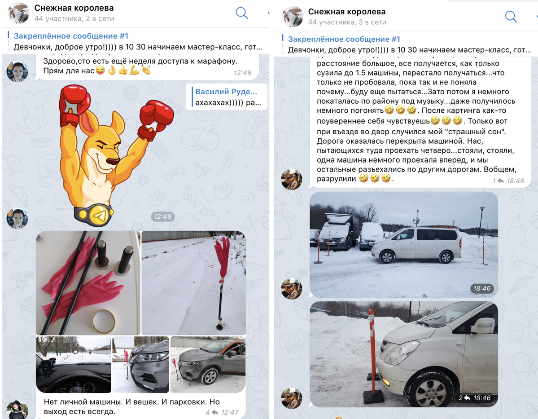Viewport: 538px width, 419px height.
Task: Open sender avatar next to the 12:46 marathon message
Action: [x=17, y=71]
